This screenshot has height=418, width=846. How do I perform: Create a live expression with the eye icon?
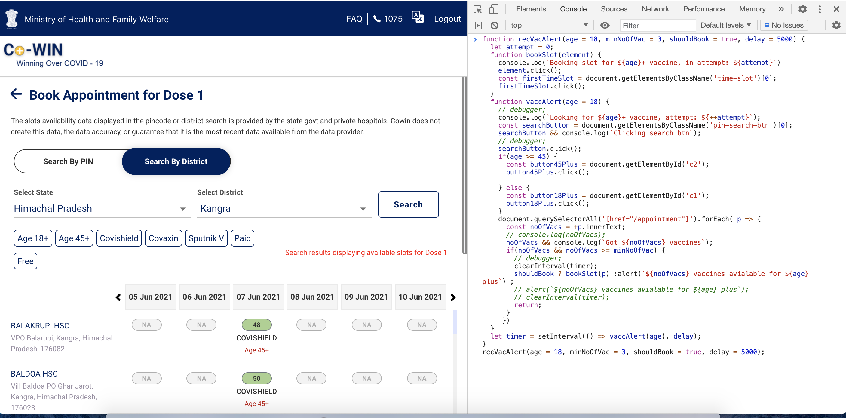605,25
